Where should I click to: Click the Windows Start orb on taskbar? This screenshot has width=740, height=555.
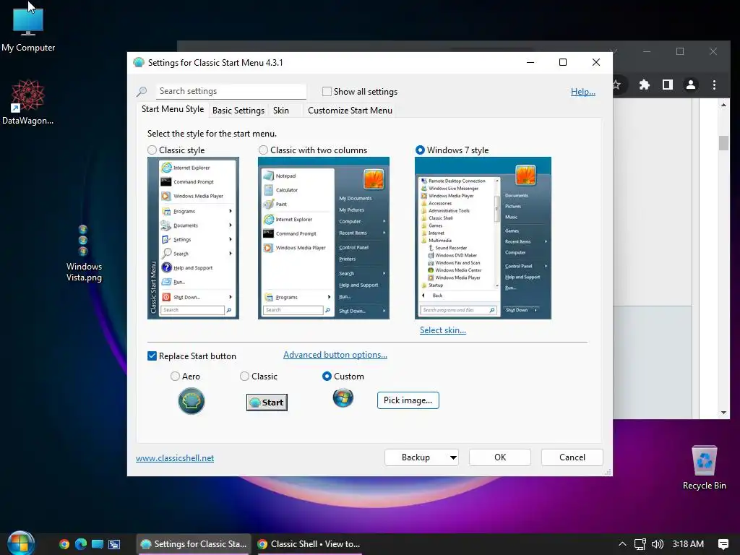tap(20, 543)
